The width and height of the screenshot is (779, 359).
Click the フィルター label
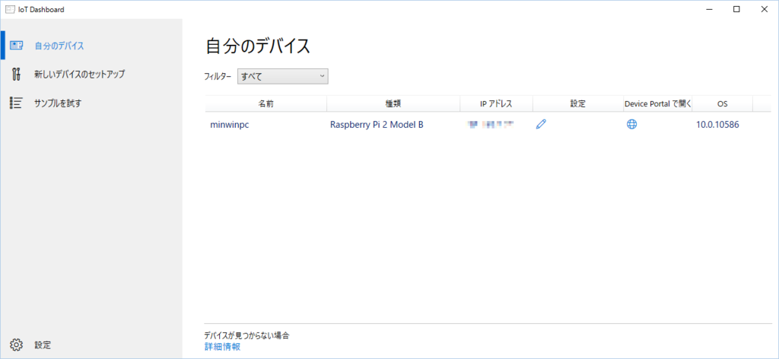[x=218, y=77]
